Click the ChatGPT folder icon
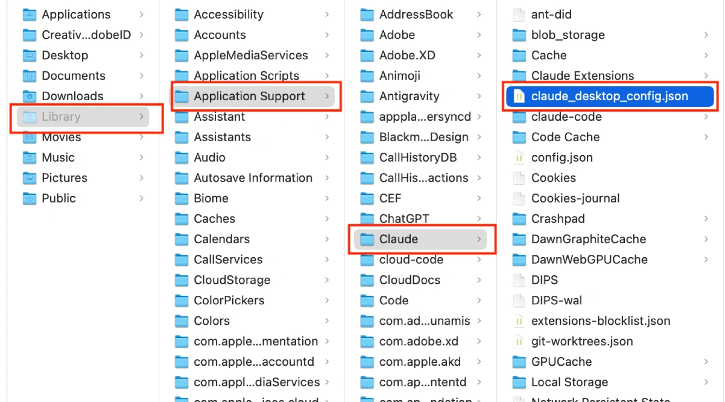 pos(367,219)
